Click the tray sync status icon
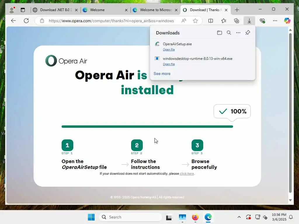Viewport: 299px width, 224px height. coord(248,217)
